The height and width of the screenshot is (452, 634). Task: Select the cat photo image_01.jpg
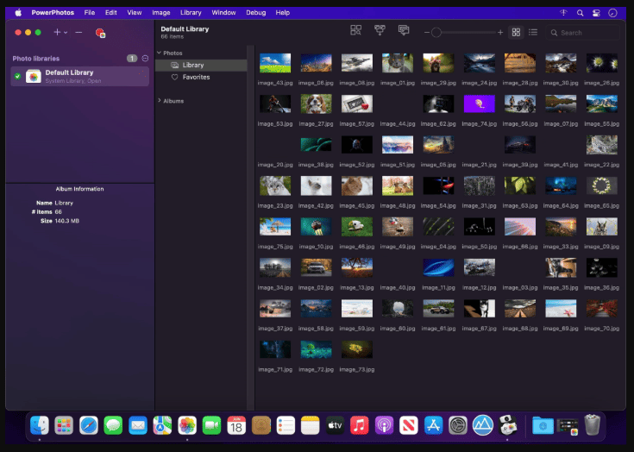point(398,63)
